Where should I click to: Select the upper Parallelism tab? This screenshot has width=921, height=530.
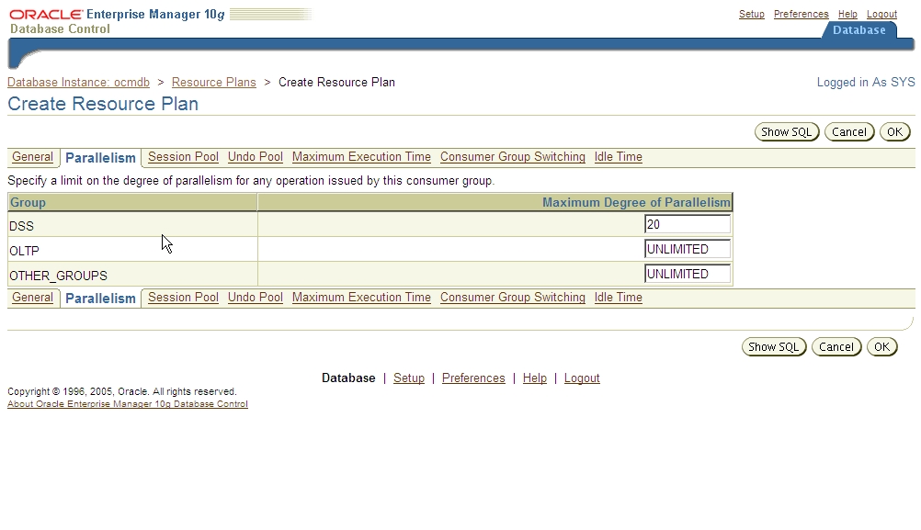100,158
